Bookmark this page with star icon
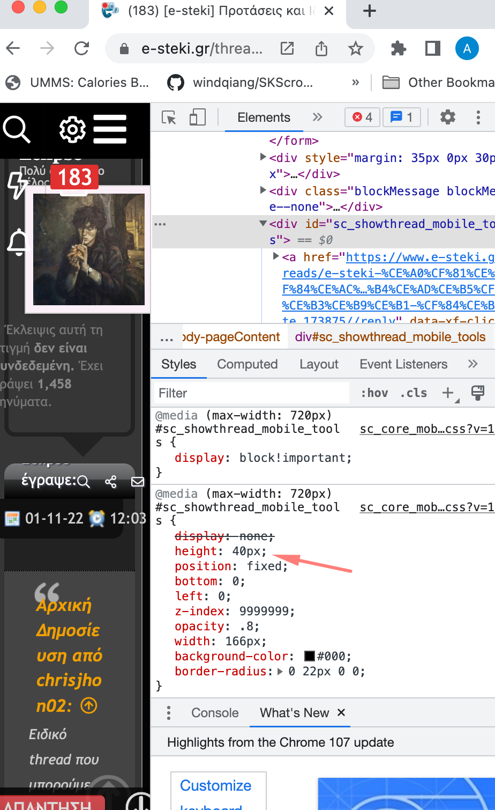The height and width of the screenshot is (810, 495). pos(356,49)
